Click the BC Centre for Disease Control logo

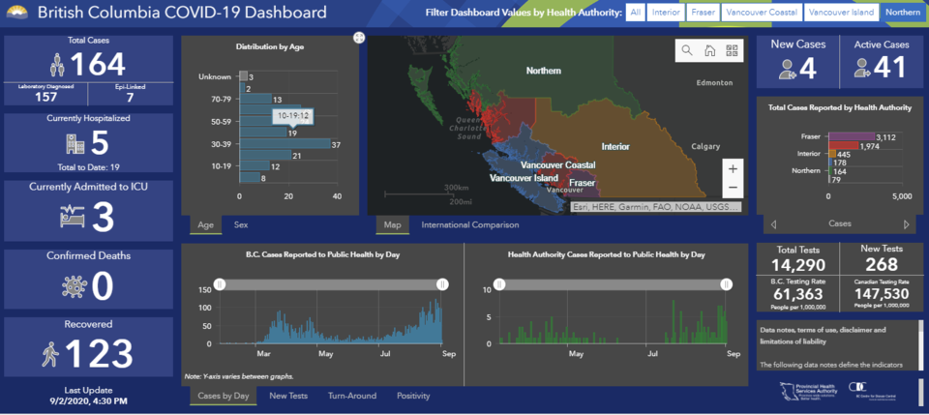871,390
